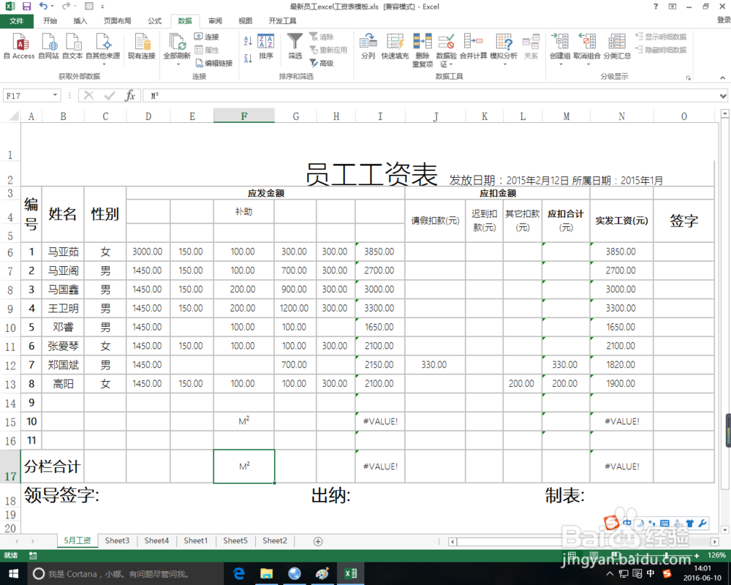Click the Save icon in quick access
The image size is (731, 585).
[26, 7]
